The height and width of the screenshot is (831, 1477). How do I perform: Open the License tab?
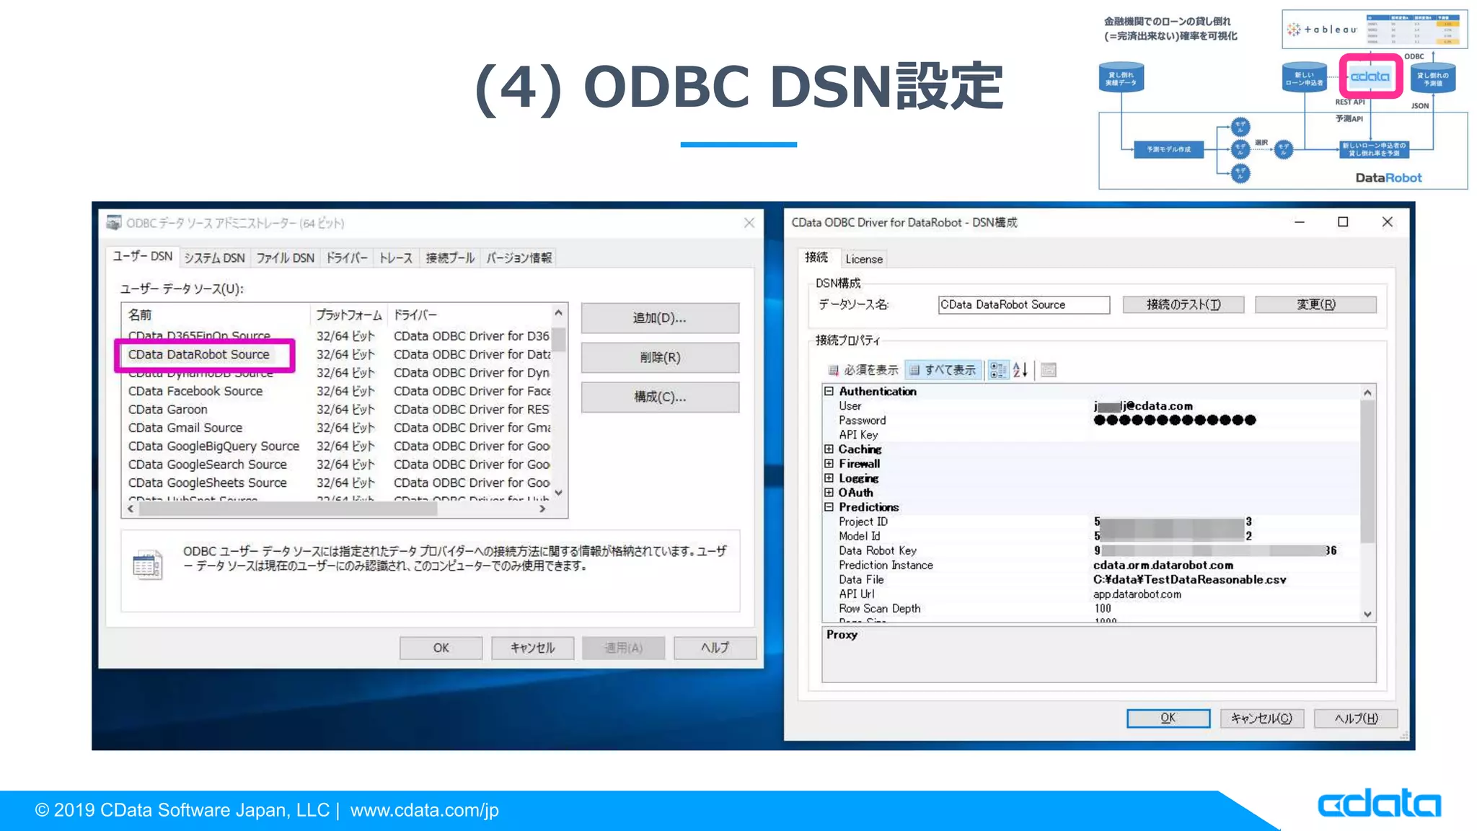[x=863, y=259]
